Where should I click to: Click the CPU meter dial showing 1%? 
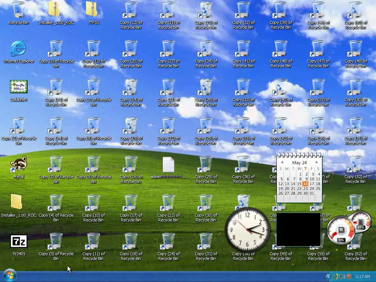point(341,231)
